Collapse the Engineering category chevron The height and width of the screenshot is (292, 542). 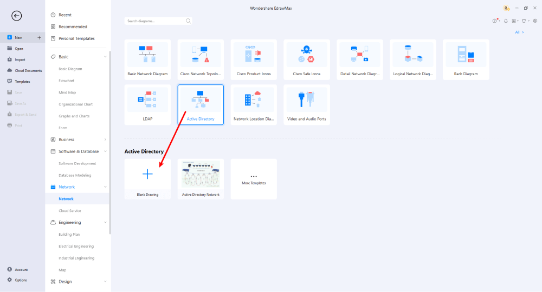[x=105, y=222]
